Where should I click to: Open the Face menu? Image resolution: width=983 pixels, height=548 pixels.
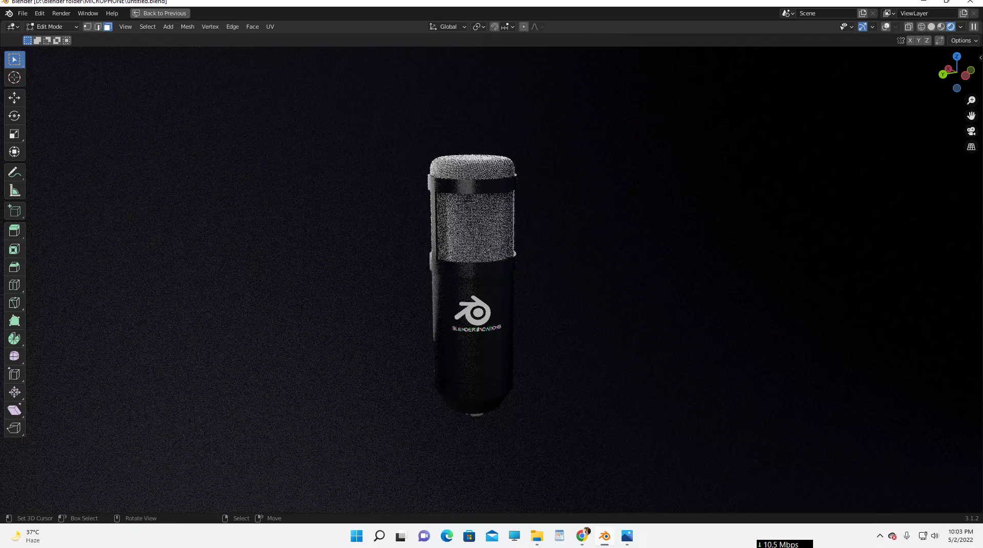[252, 27]
